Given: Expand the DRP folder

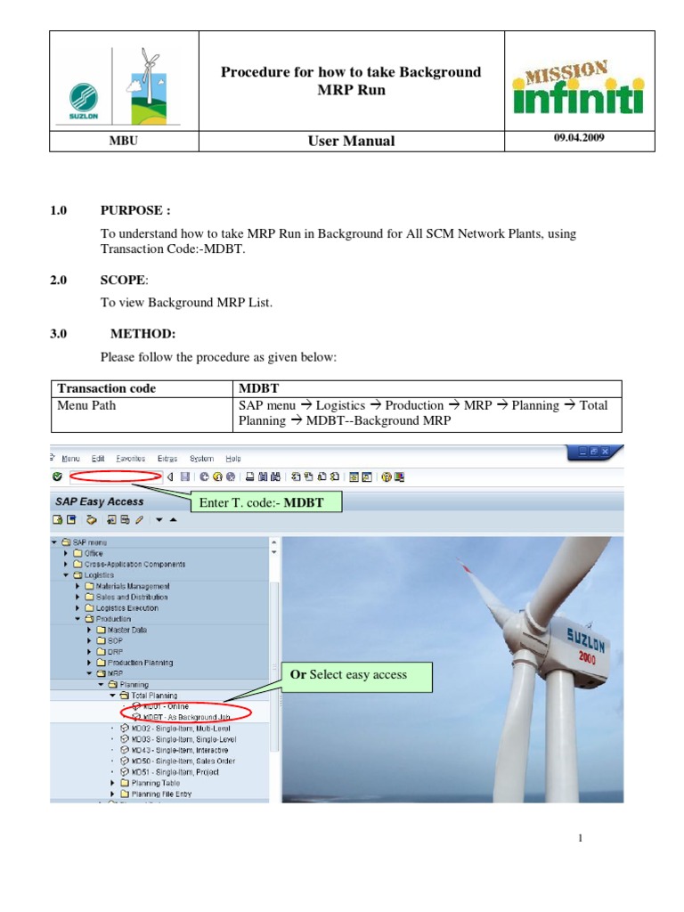Looking at the screenshot, I should pyautogui.click(x=89, y=651).
